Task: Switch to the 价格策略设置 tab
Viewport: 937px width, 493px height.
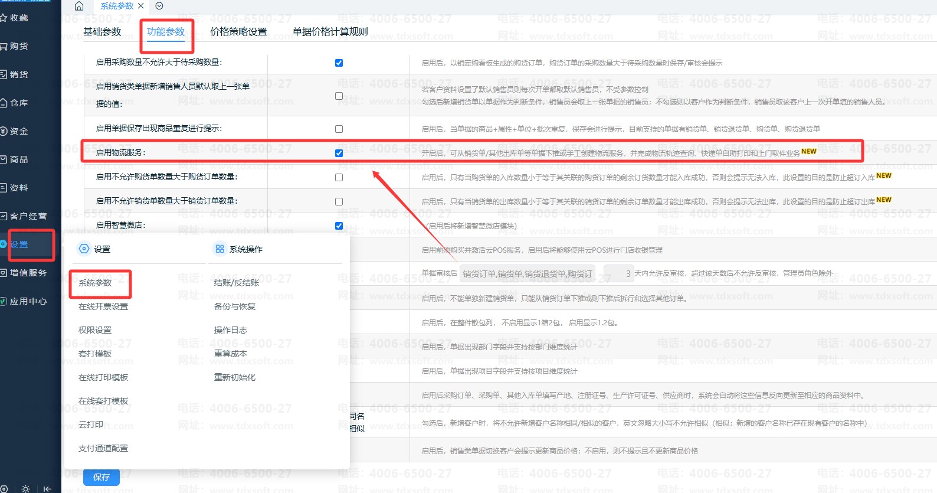Action: (x=238, y=32)
